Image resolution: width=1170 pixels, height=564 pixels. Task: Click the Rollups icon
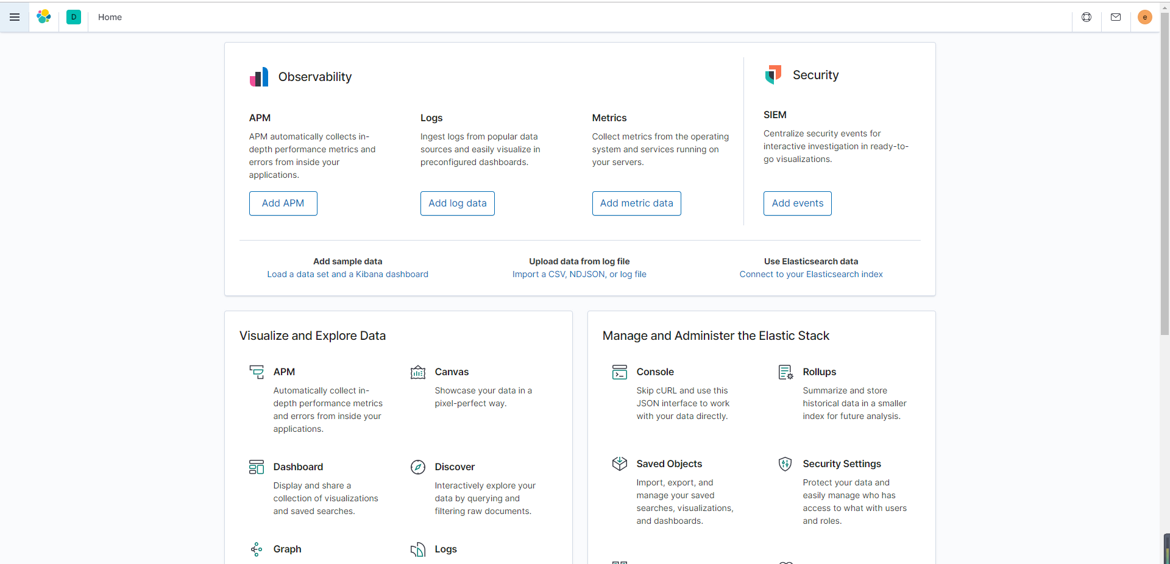(786, 372)
